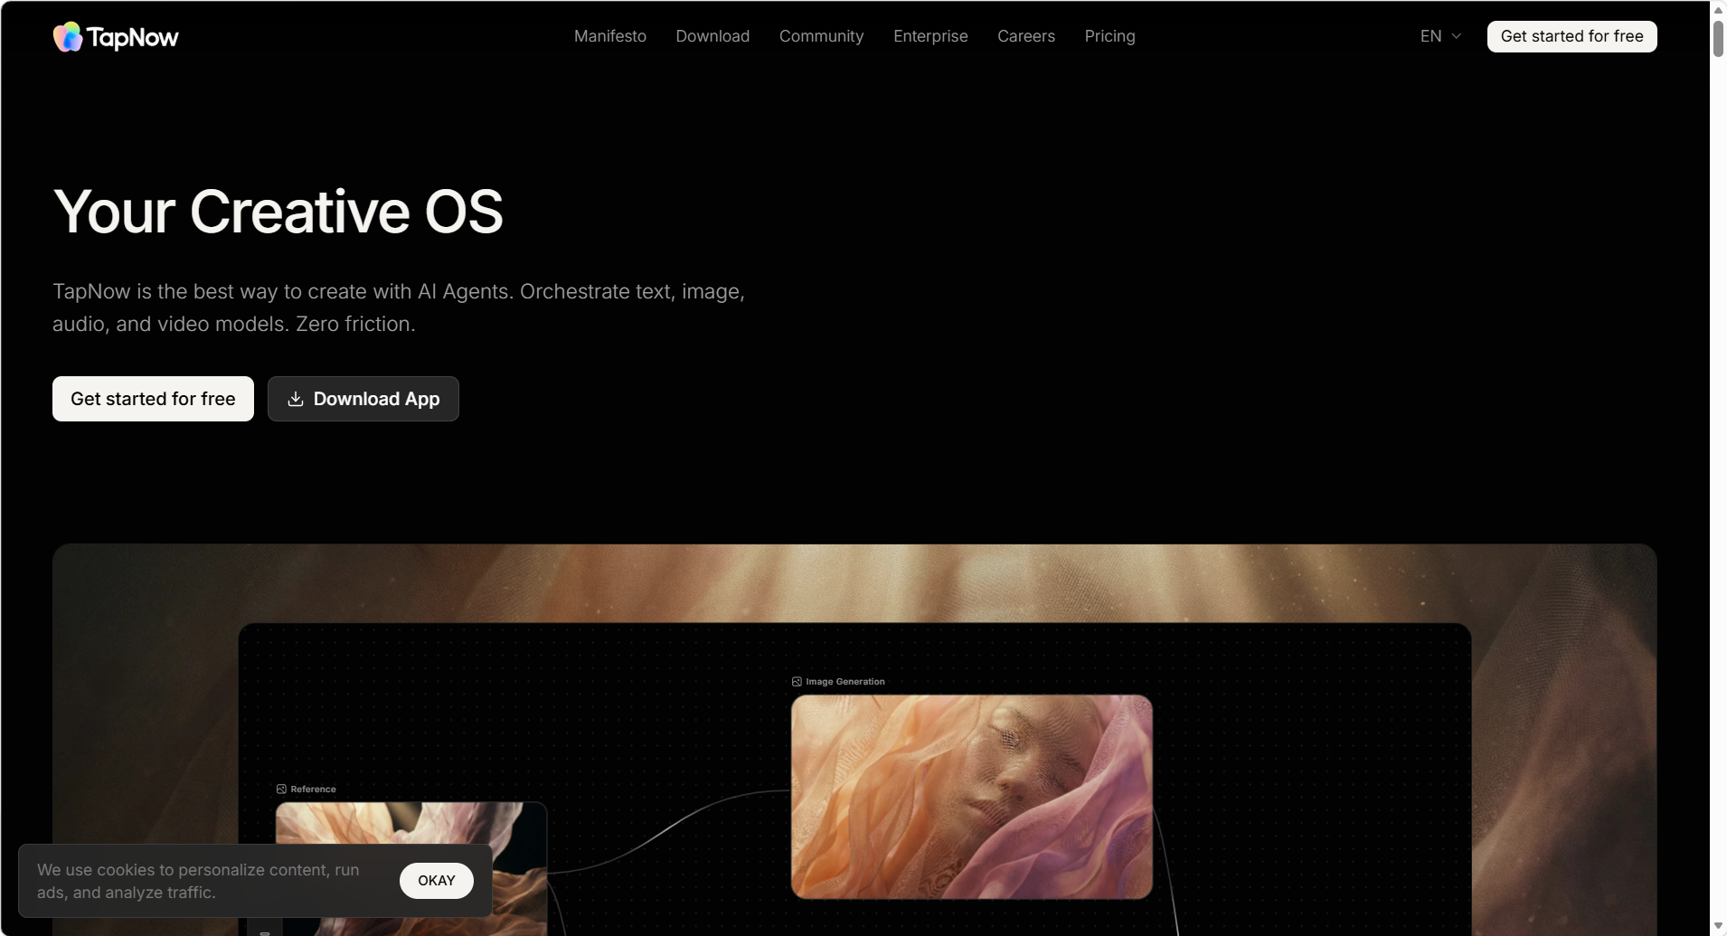Click the page scrollbar thumb
Viewport: 1727px width, 936px height.
1718,38
